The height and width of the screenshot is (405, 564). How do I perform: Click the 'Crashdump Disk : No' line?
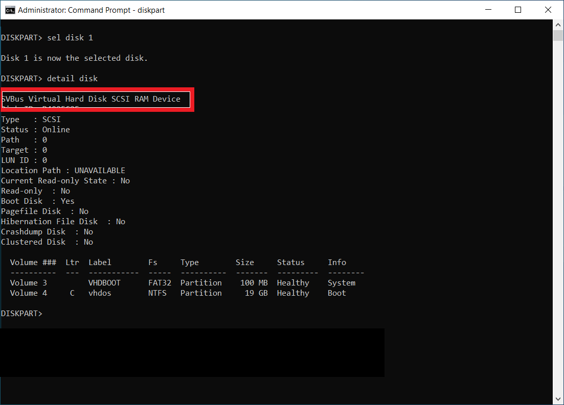point(47,232)
